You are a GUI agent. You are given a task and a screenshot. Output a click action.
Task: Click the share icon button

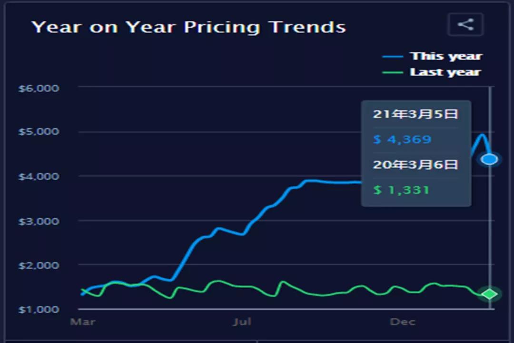[x=465, y=24]
